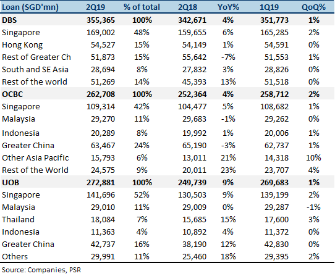Click UOB Greater China value '42,737'
Viewport: 335px width, 276px height.
coord(103,244)
